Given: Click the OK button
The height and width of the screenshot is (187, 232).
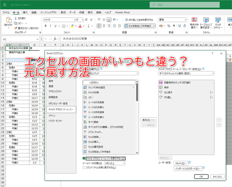Looking at the screenshot, I should click(201, 176).
